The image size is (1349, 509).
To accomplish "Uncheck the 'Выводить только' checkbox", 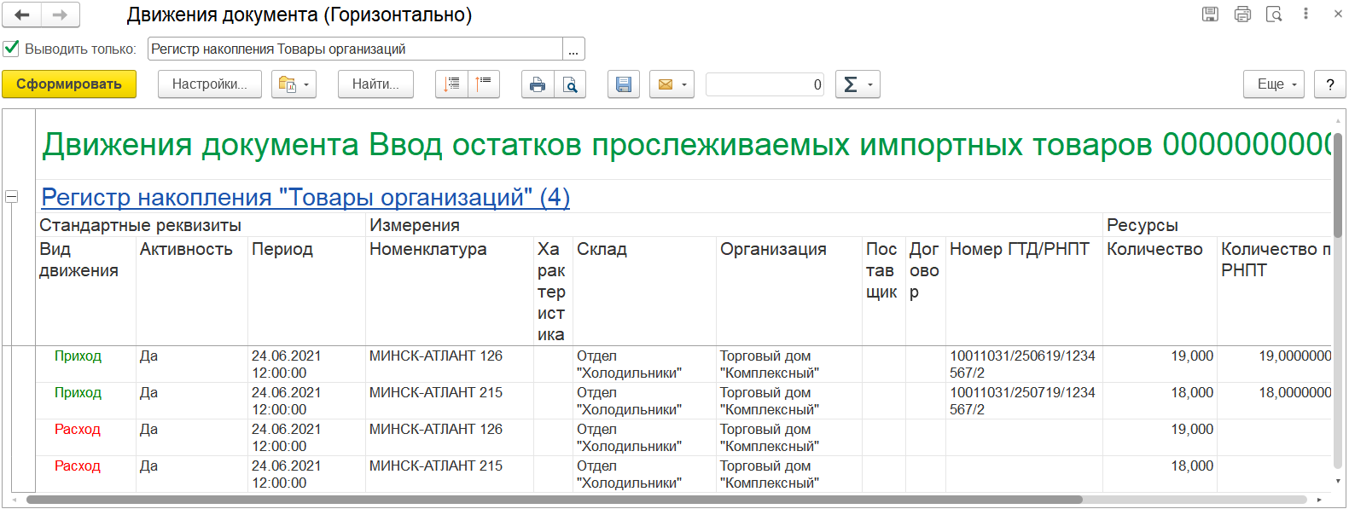I will [11, 49].
